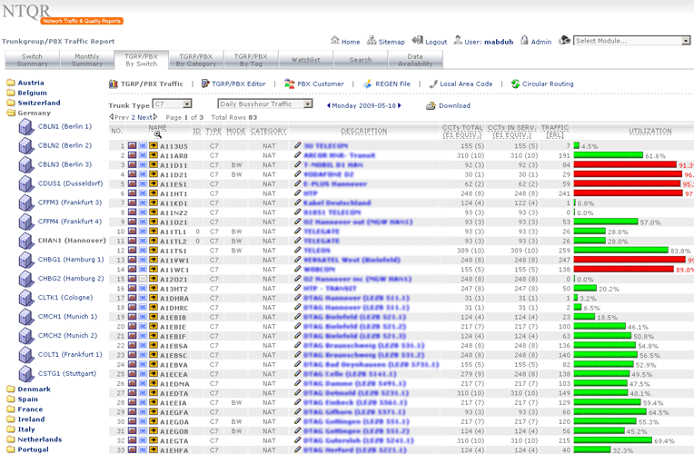Click the left arrow before Monday 2009-05-18
694x454 pixels.
[326, 105]
